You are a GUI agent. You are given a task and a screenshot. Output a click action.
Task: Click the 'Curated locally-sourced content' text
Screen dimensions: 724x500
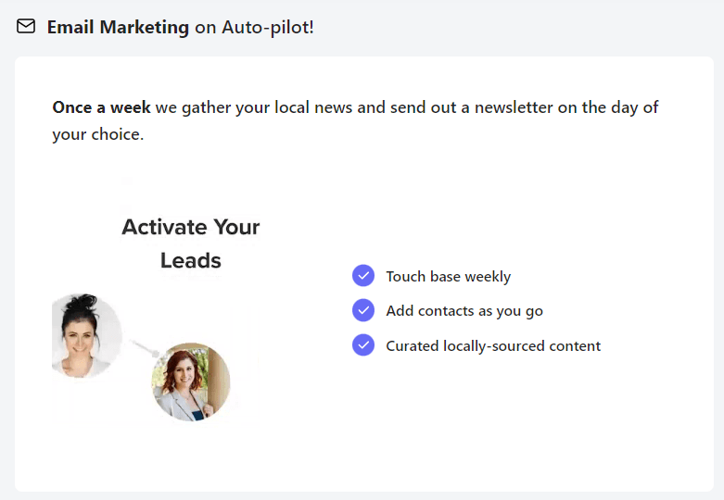[x=493, y=345]
